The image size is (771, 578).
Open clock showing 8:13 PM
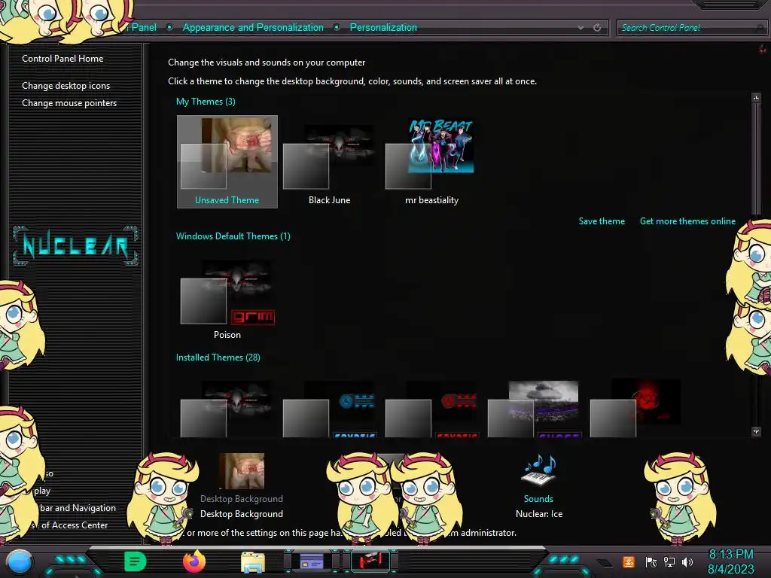(730, 561)
